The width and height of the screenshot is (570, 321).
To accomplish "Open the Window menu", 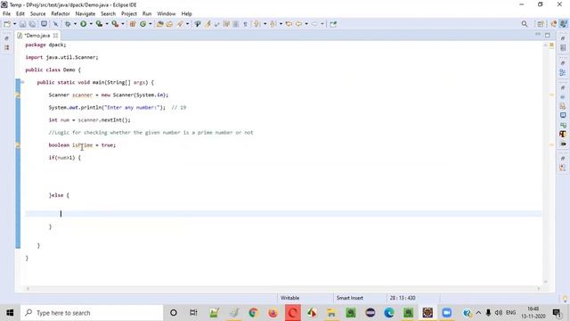I will click(167, 13).
